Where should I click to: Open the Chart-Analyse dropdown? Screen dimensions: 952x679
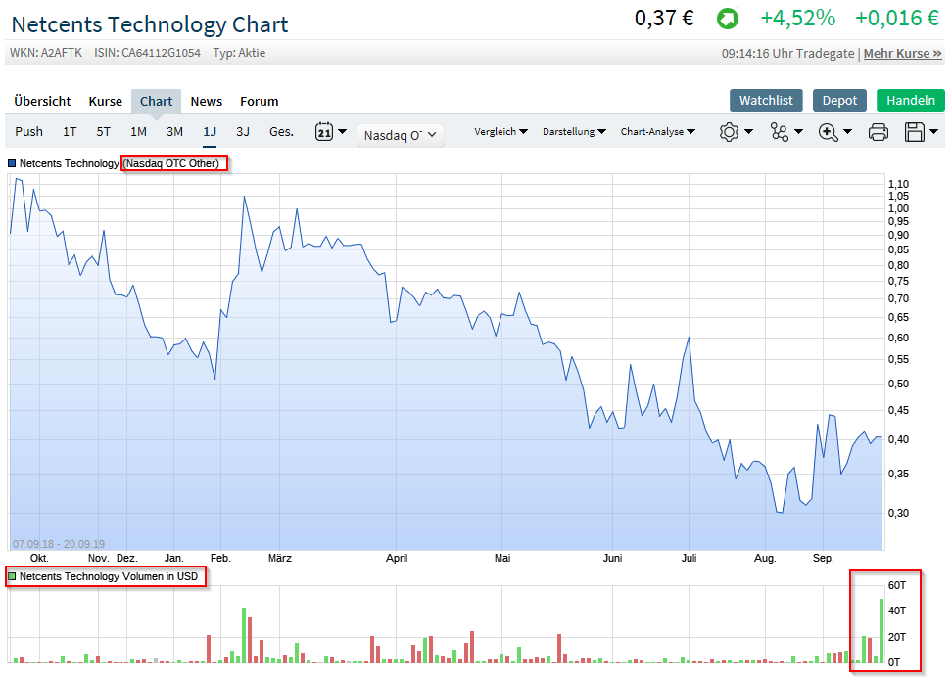(657, 131)
